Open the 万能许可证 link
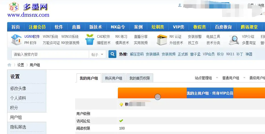The height and width of the screenshot is (134, 265). pyautogui.click(x=51, y=43)
